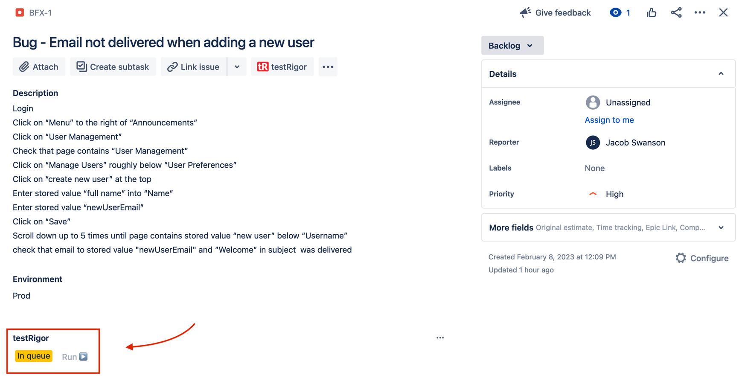This screenshot has width=742, height=384.
Task: Expand the More fields section
Action: [608, 227]
